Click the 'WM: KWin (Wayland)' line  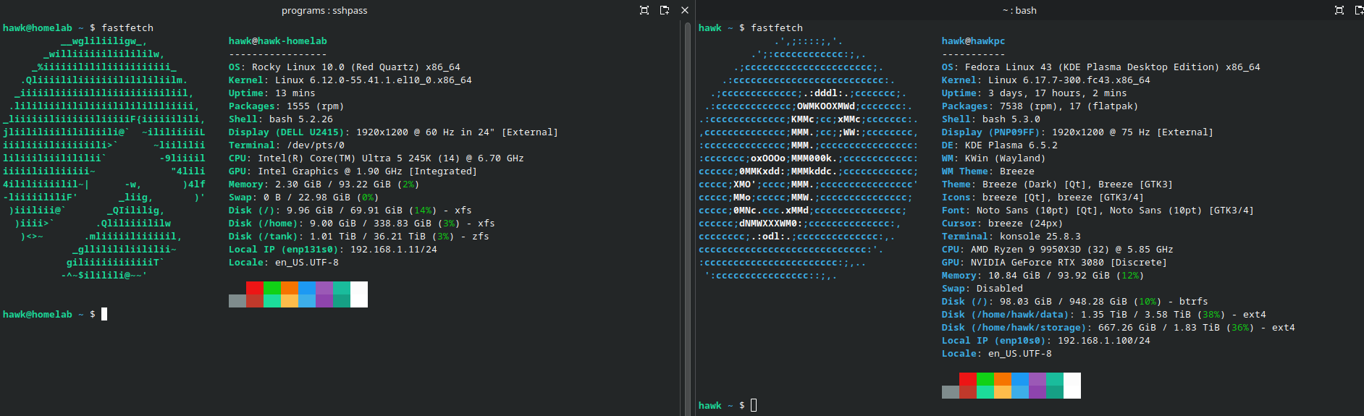[994, 158]
